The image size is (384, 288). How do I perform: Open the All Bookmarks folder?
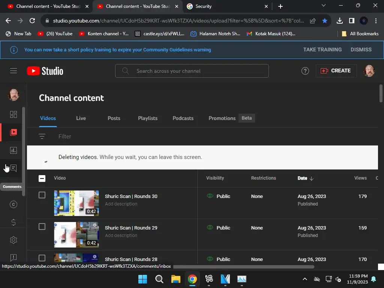[x=360, y=34]
